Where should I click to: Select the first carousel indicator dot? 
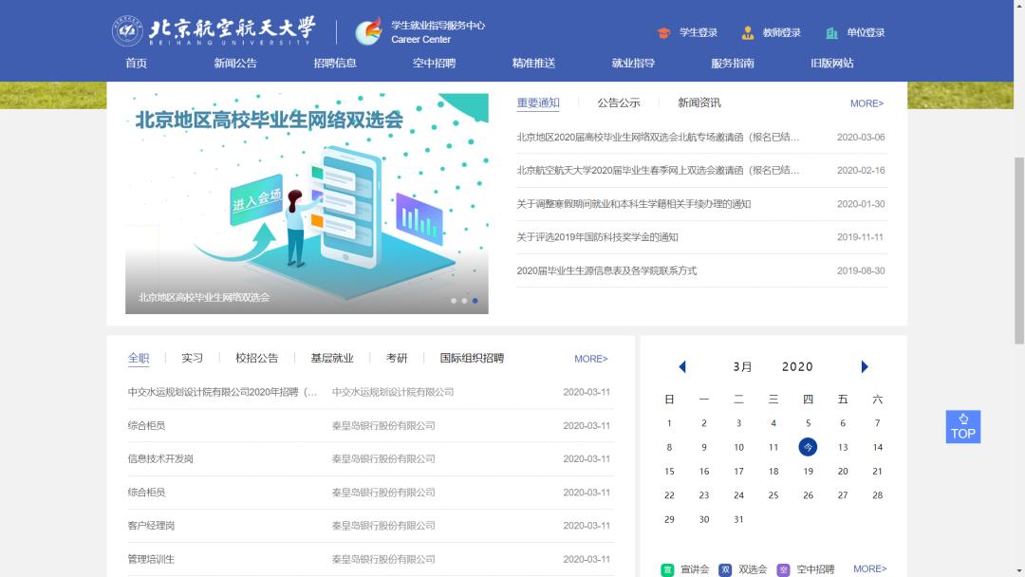tap(454, 301)
